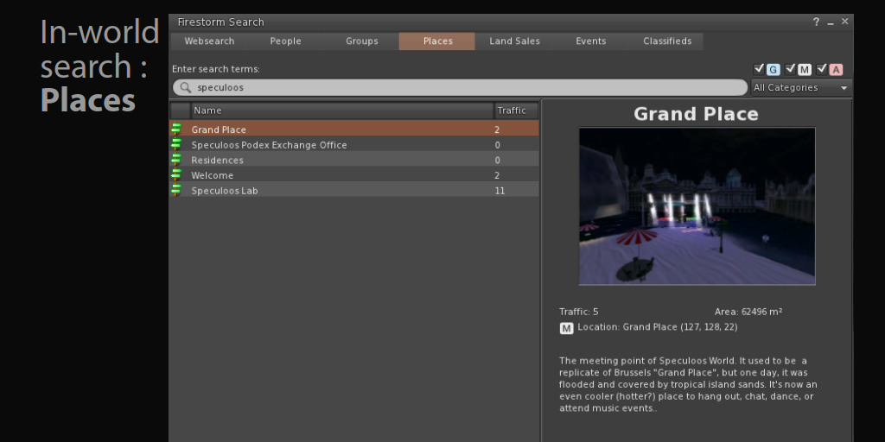Image resolution: width=885 pixels, height=442 pixels.
Task: Switch to the People tab
Action: pos(285,41)
